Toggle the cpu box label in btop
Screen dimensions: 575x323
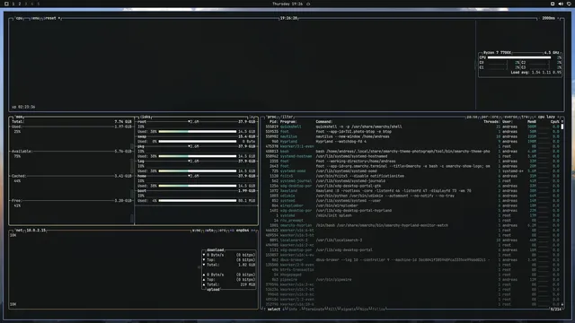(19, 18)
